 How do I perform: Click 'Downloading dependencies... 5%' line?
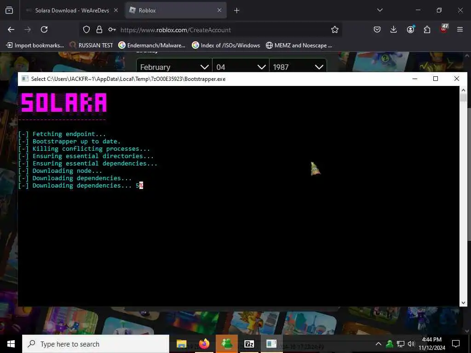tap(80, 186)
